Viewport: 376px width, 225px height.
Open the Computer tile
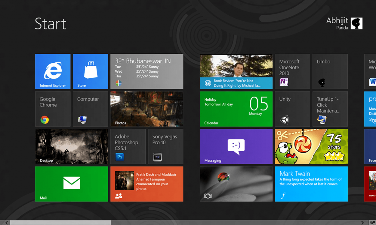[90, 109]
